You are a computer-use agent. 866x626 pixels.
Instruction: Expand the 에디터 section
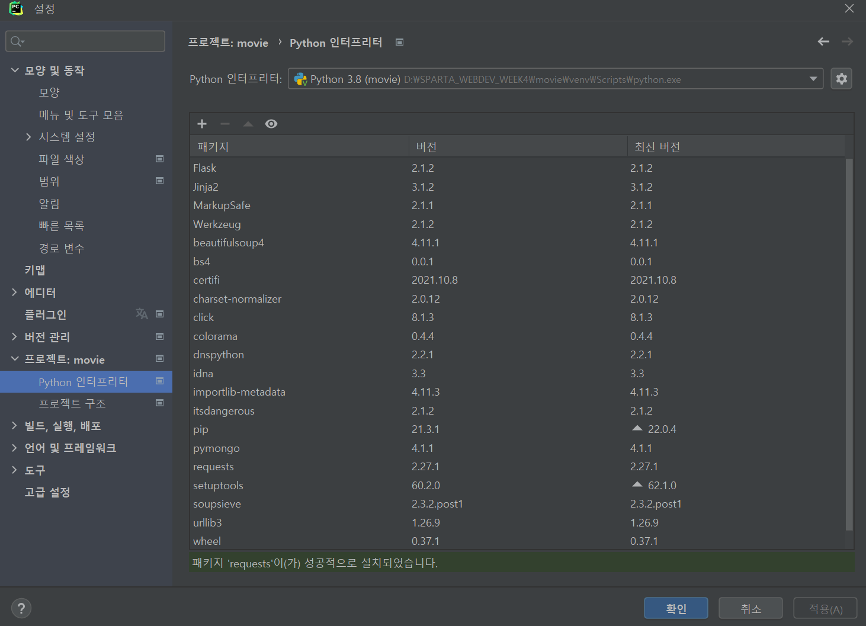pos(15,292)
